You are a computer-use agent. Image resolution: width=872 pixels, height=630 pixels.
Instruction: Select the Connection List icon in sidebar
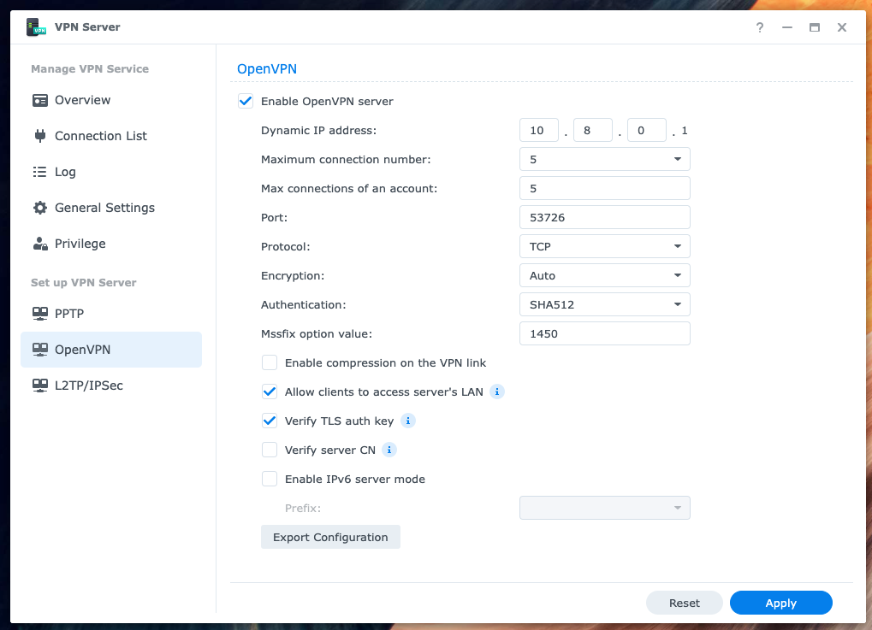[39, 136]
